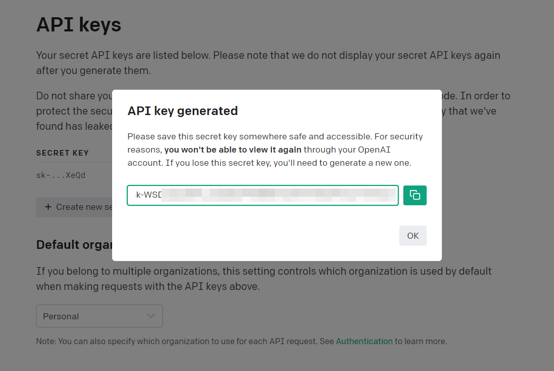Click the Default organization section heading

(74, 244)
